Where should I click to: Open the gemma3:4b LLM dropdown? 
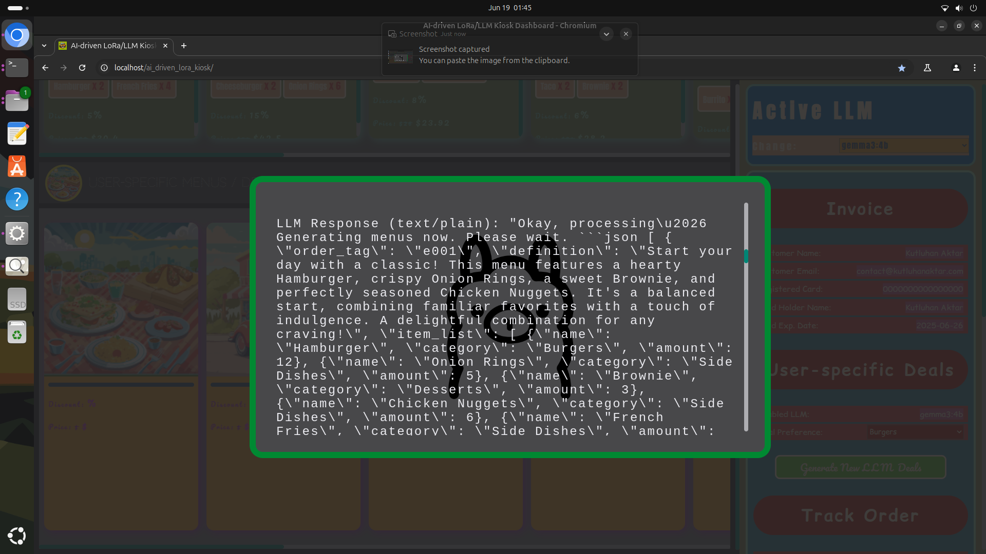click(903, 146)
